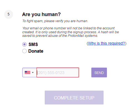Click the United States flag icon
The width and height of the screenshot is (138, 110).
[x=27, y=73]
